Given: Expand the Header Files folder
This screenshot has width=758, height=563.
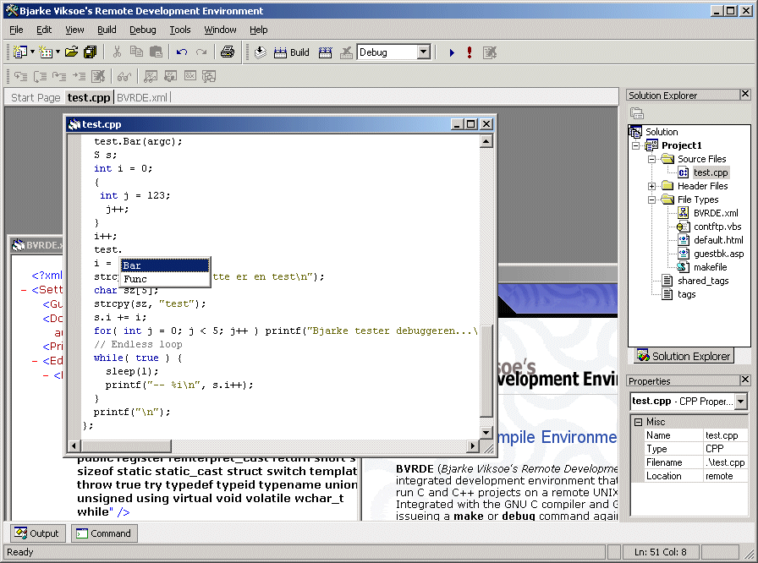Looking at the screenshot, I should pos(652,186).
